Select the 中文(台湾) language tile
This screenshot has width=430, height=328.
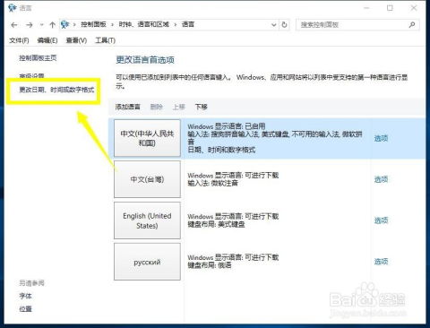click(x=147, y=179)
